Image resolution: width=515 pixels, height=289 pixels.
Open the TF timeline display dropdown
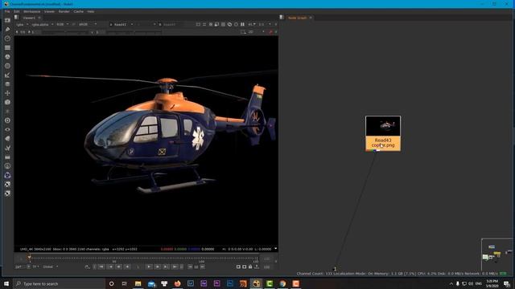(35, 267)
